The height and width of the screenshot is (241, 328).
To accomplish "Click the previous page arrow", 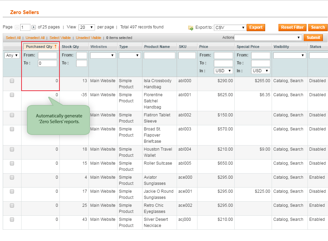I will click(17, 27).
